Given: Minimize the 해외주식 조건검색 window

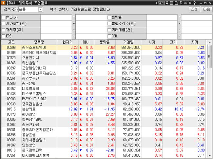Looking at the screenshot, I should click(201, 3).
